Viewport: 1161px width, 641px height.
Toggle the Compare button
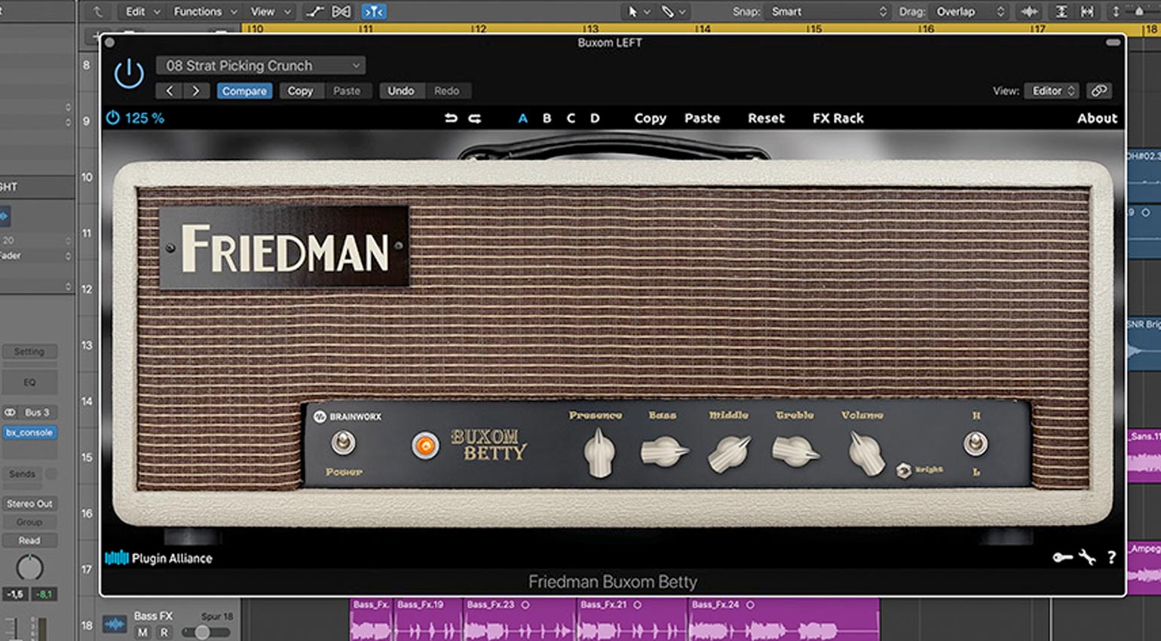tap(244, 90)
